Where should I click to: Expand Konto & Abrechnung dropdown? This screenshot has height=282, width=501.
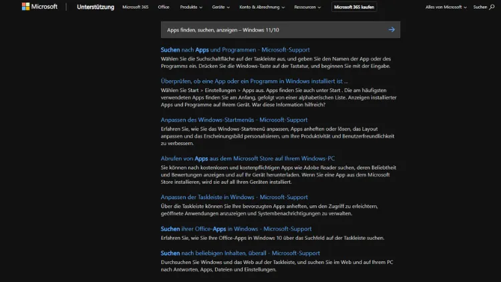(262, 7)
